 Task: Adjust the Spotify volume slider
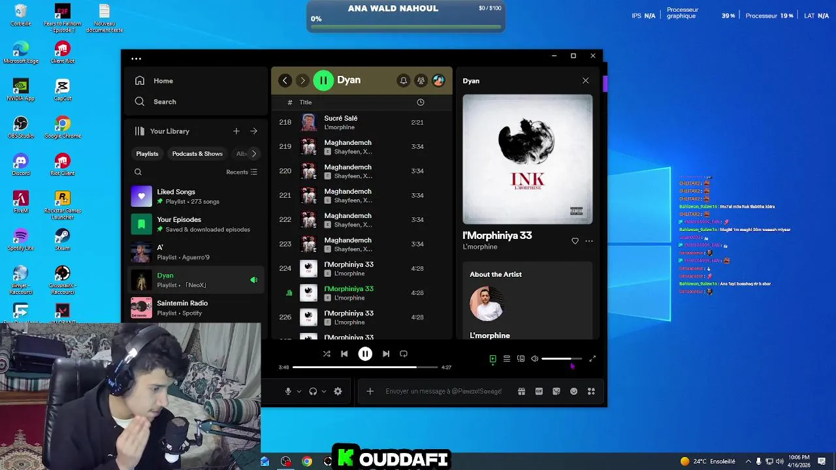pyautogui.click(x=562, y=358)
